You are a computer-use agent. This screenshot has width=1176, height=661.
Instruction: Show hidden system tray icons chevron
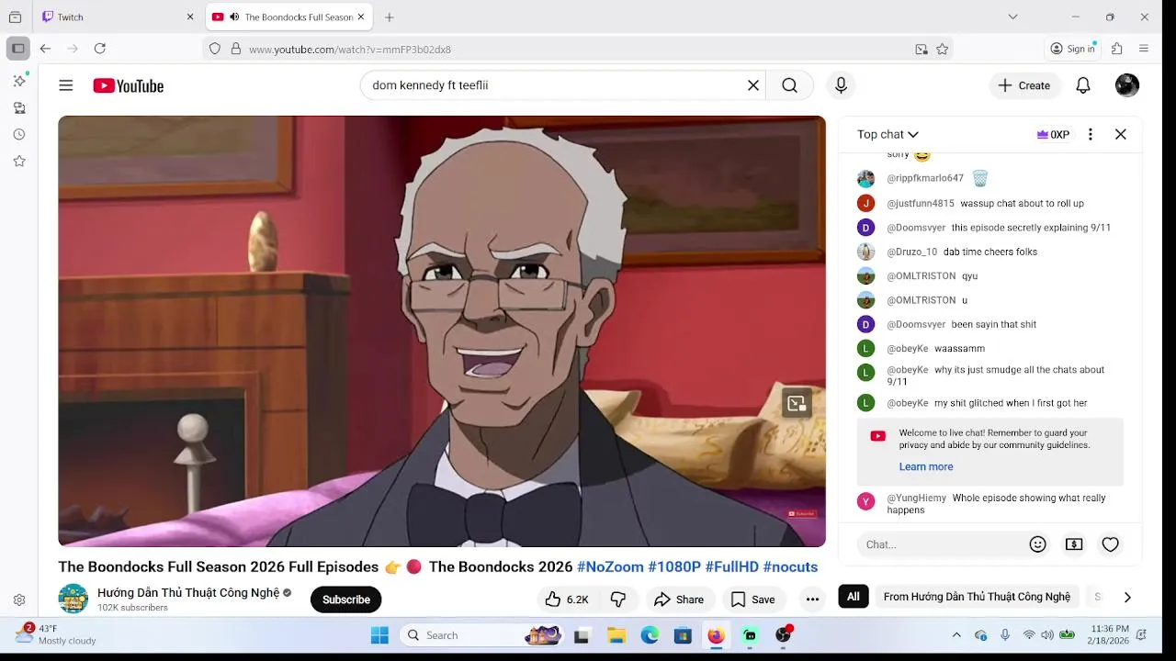click(x=956, y=635)
